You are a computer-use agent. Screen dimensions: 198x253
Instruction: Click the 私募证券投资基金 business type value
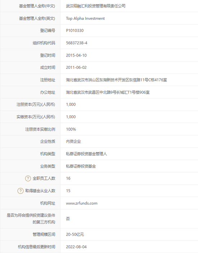[81, 166]
